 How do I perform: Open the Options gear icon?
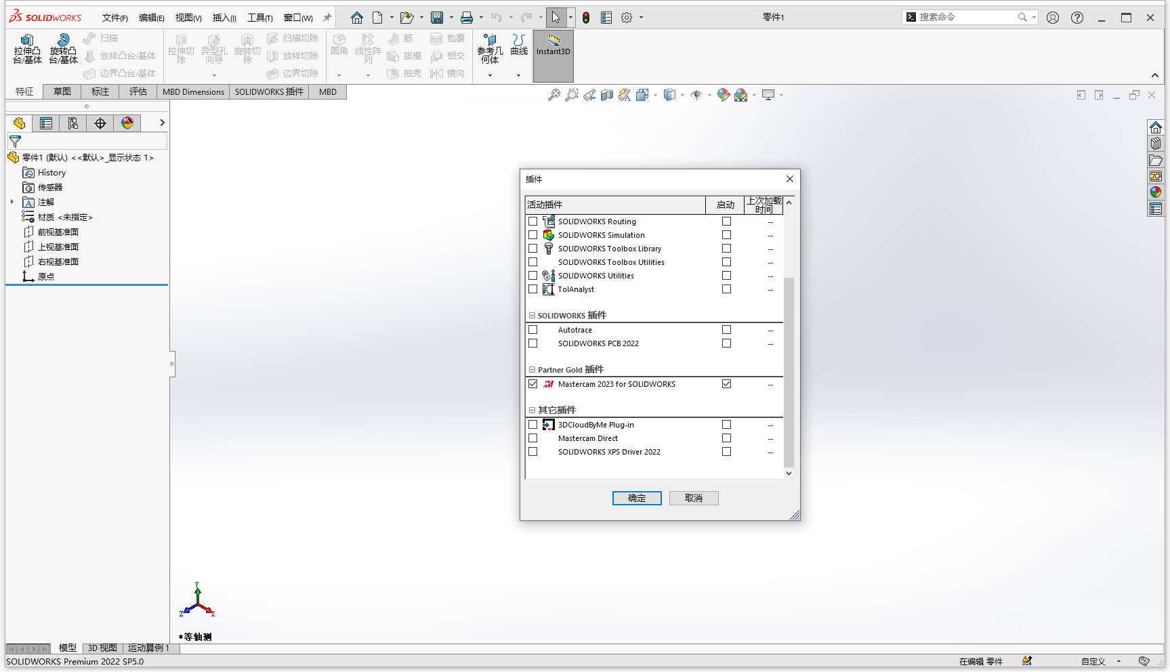click(x=627, y=18)
